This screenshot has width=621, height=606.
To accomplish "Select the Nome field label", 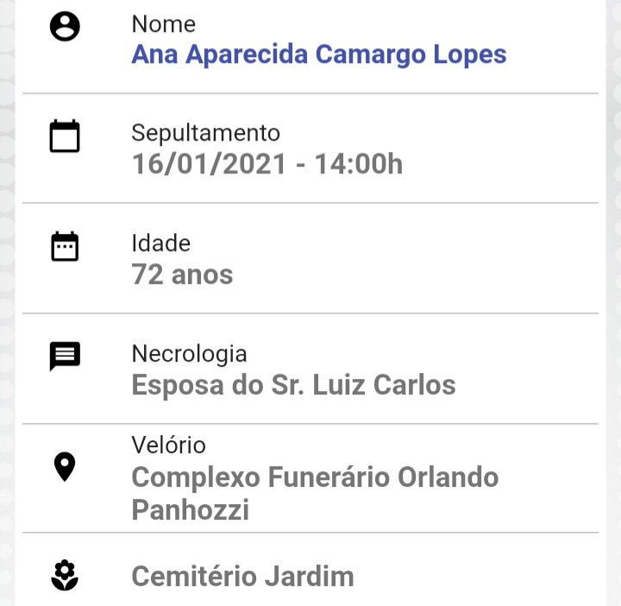I will point(164,24).
